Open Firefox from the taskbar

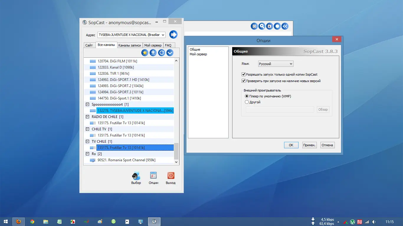tap(19, 222)
